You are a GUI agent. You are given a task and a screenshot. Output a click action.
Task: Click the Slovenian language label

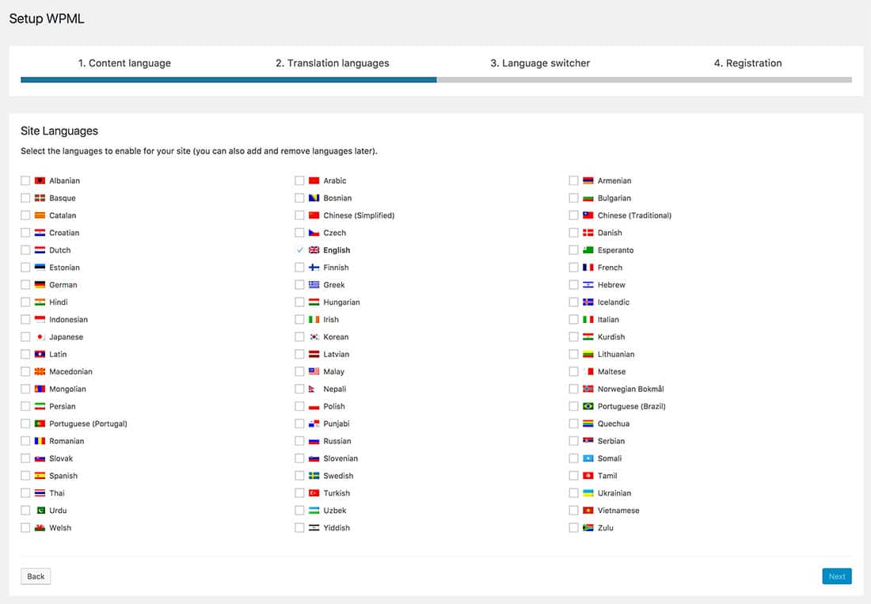[340, 458]
